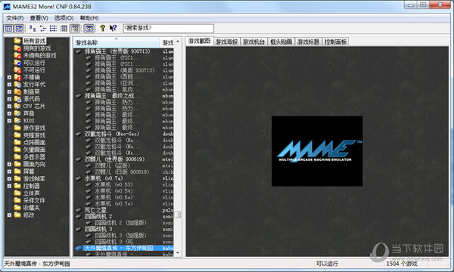Activate the context help pointer icon
The image size is (454, 272).
[x=113, y=28]
